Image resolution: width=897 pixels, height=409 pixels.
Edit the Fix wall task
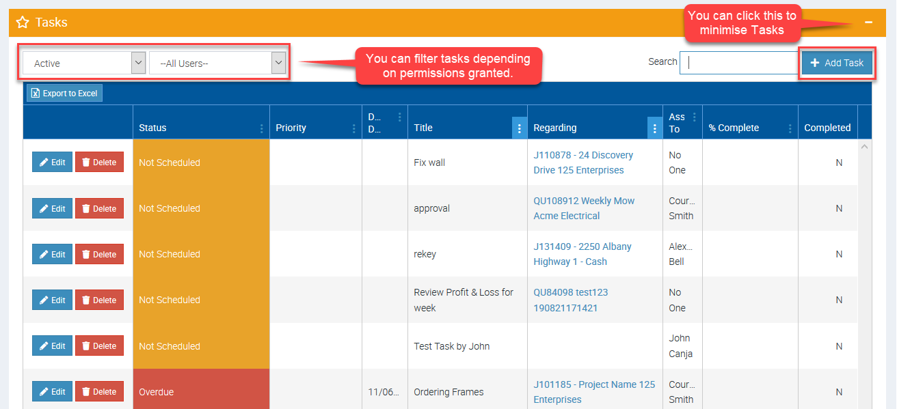52,163
